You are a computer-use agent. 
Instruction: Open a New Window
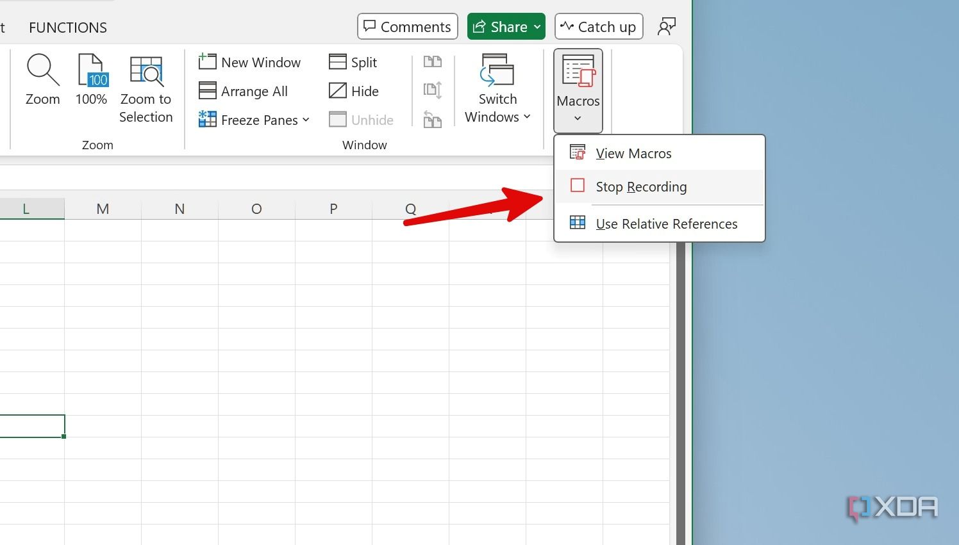(250, 61)
